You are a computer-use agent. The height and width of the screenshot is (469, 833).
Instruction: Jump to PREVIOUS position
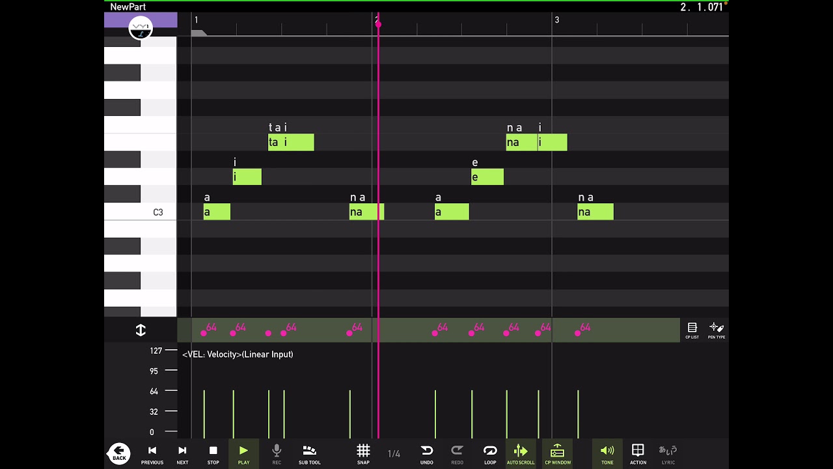152,454
